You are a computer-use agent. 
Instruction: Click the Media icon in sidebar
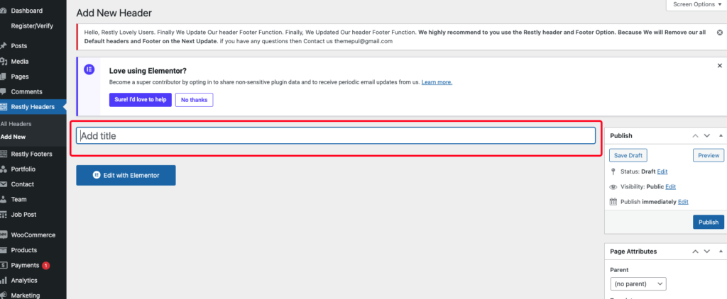(4, 61)
